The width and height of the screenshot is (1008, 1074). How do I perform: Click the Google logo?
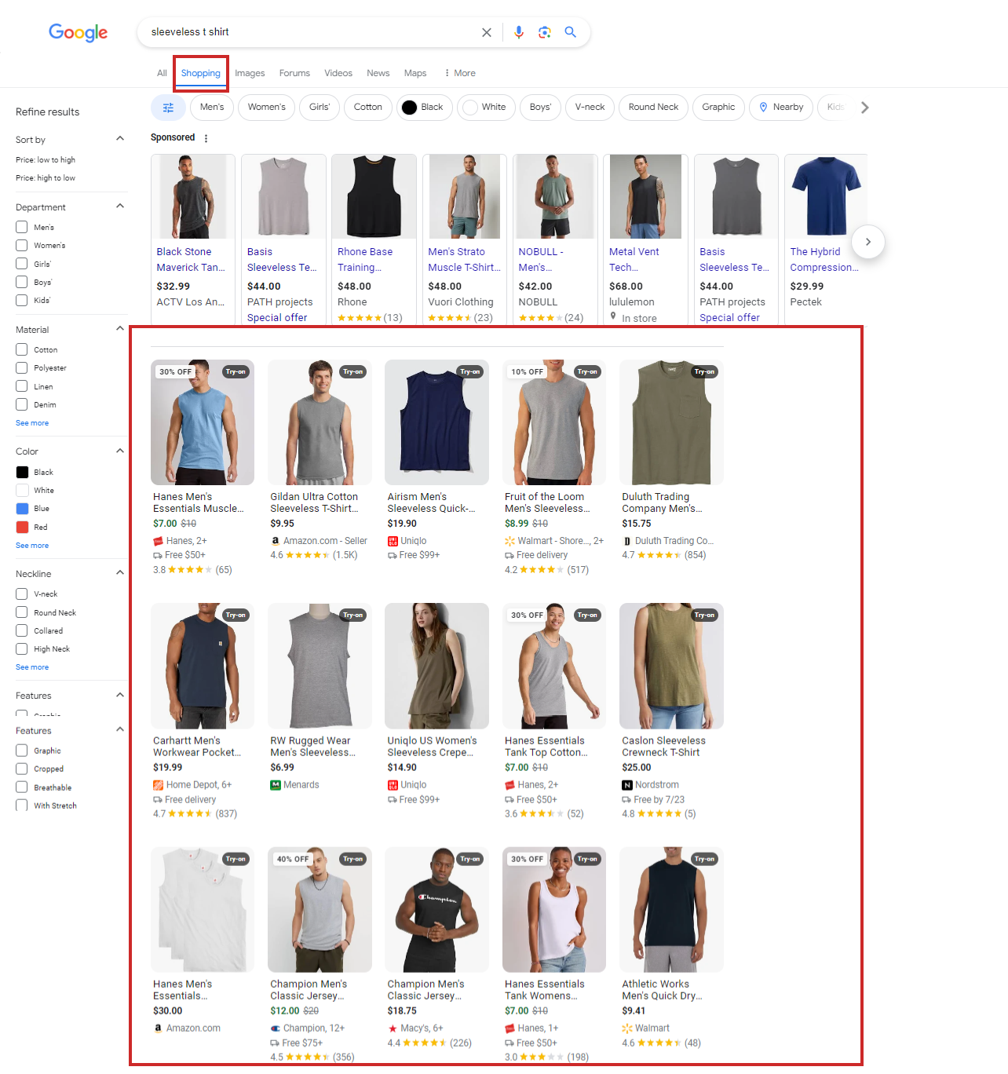point(79,33)
